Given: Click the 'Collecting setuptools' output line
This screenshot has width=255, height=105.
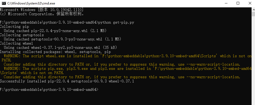Looking at the screenshot, I should 22,35.
